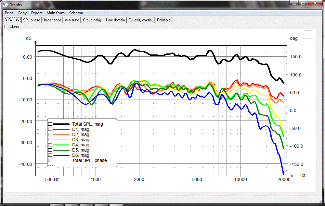Switch to the Impedance tab
Screen dimensions: 325x206
(52, 20)
